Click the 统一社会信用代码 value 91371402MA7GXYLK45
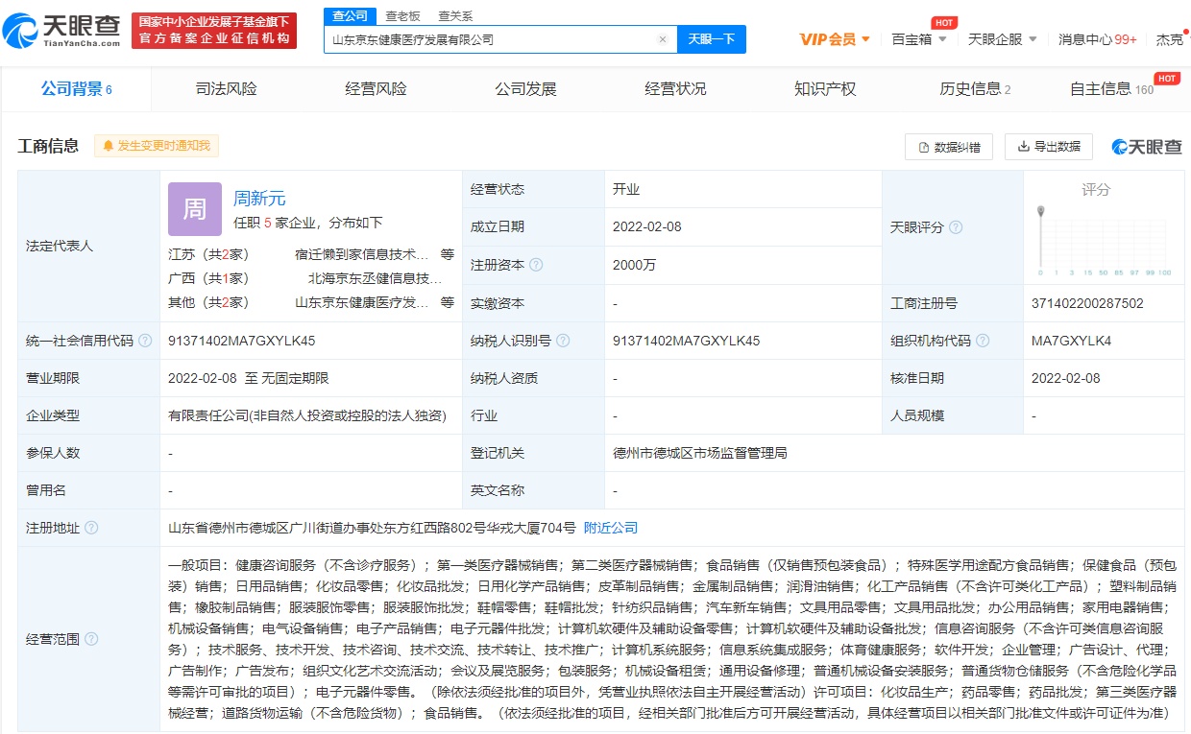This screenshot has height=734, width=1191. click(x=242, y=341)
